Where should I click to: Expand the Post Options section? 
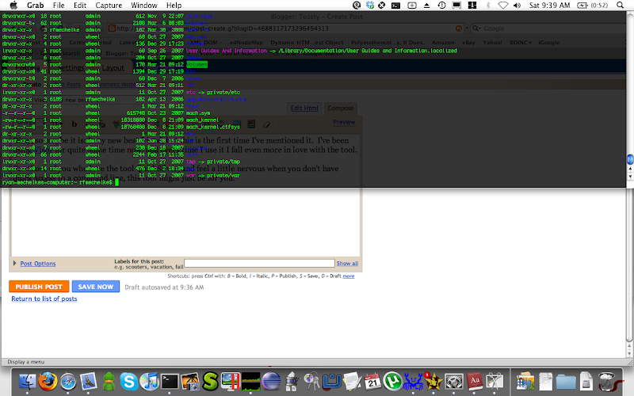pos(37,264)
